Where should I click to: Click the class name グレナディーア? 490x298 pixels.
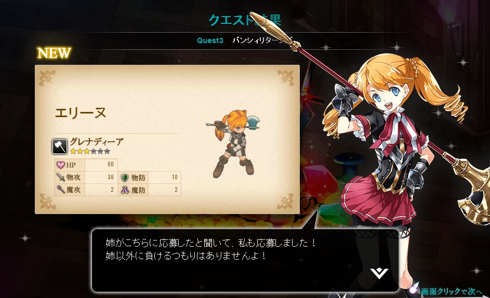coord(97,142)
